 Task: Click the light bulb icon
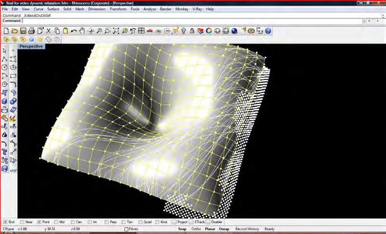pos(183,31)
